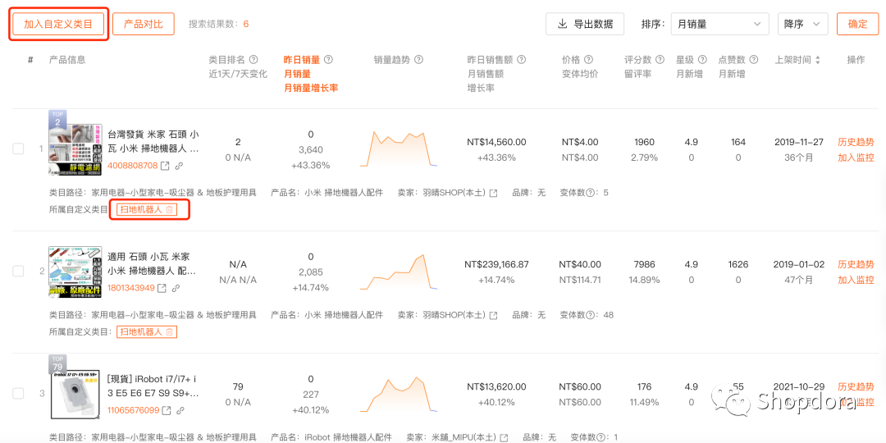
Task: Tick checkbox for product row 3
Action: pyautogui.click(x=19, y=393)
